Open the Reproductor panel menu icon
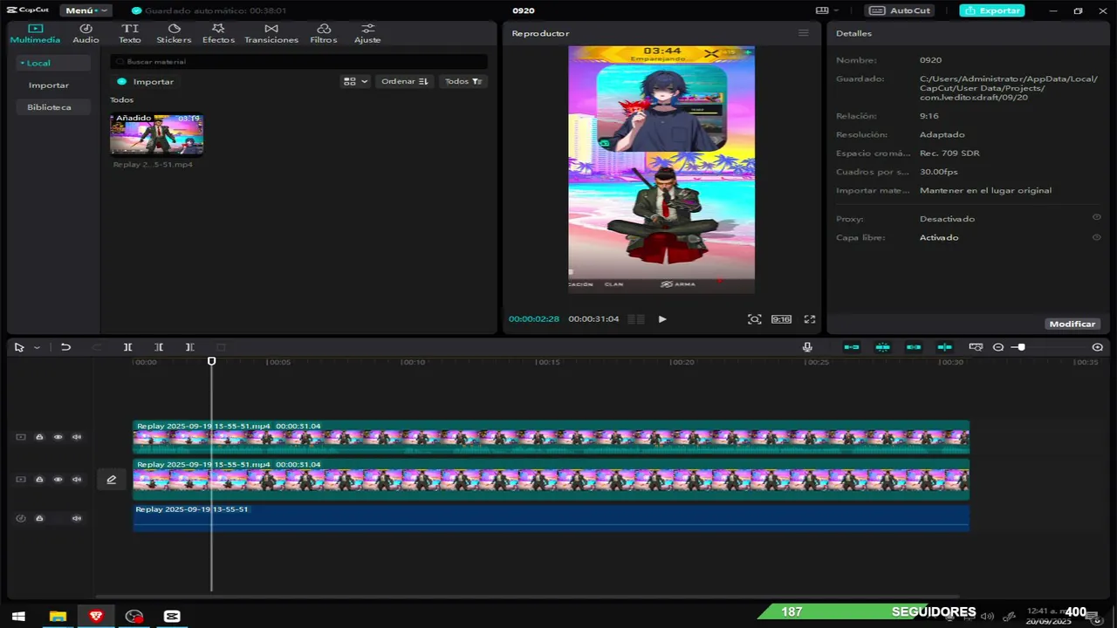1117x628 pixels. (x=803, y=33)
